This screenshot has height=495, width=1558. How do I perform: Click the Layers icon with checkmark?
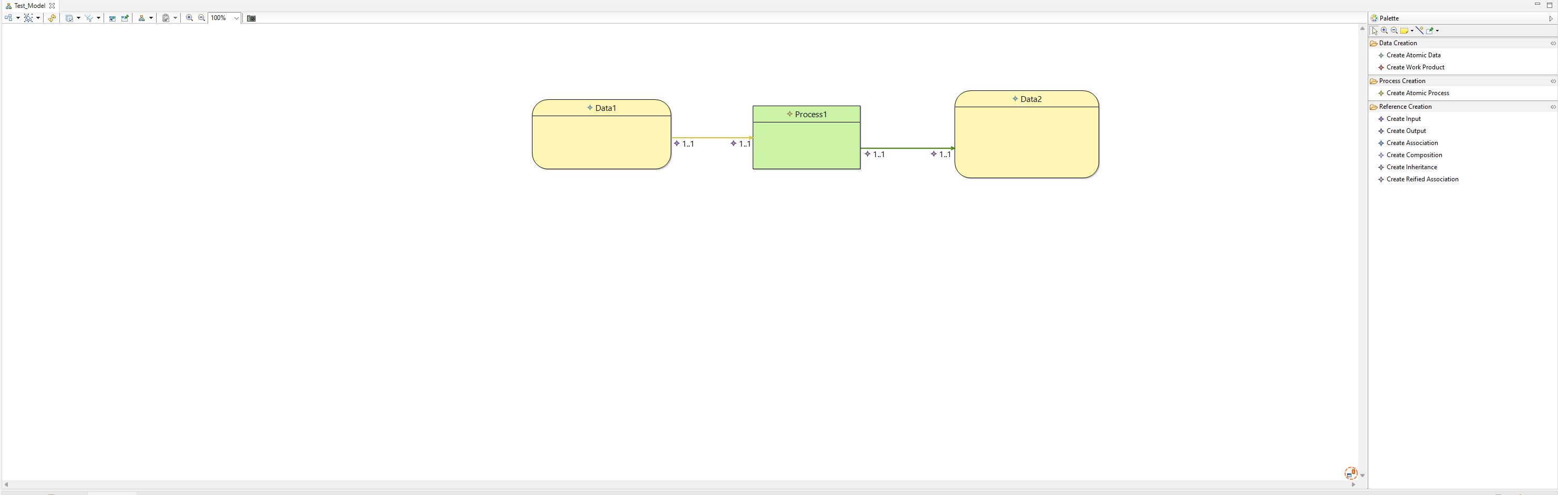coord(69,18)
